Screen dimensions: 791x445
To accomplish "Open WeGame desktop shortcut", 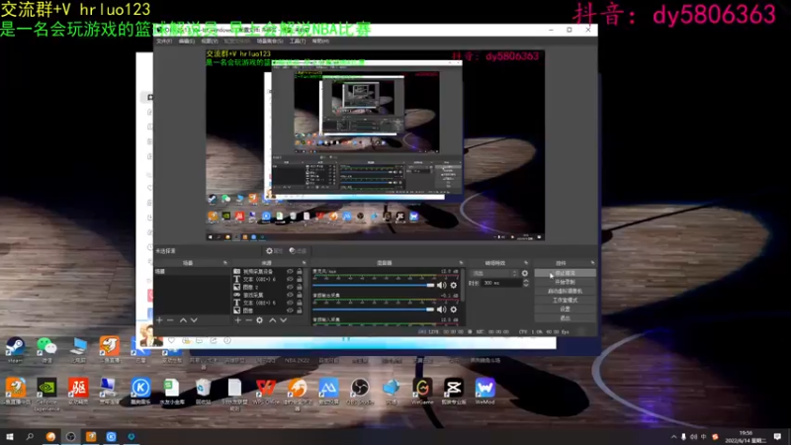I will (422, 392).
